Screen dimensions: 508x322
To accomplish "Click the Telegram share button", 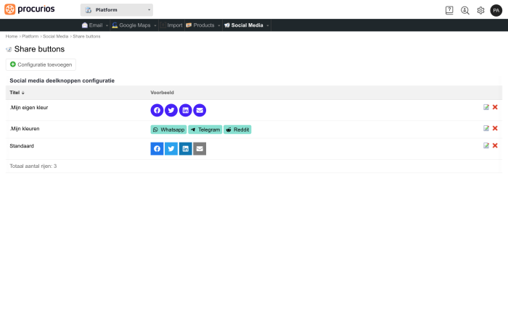I will (x=205, y=130).
